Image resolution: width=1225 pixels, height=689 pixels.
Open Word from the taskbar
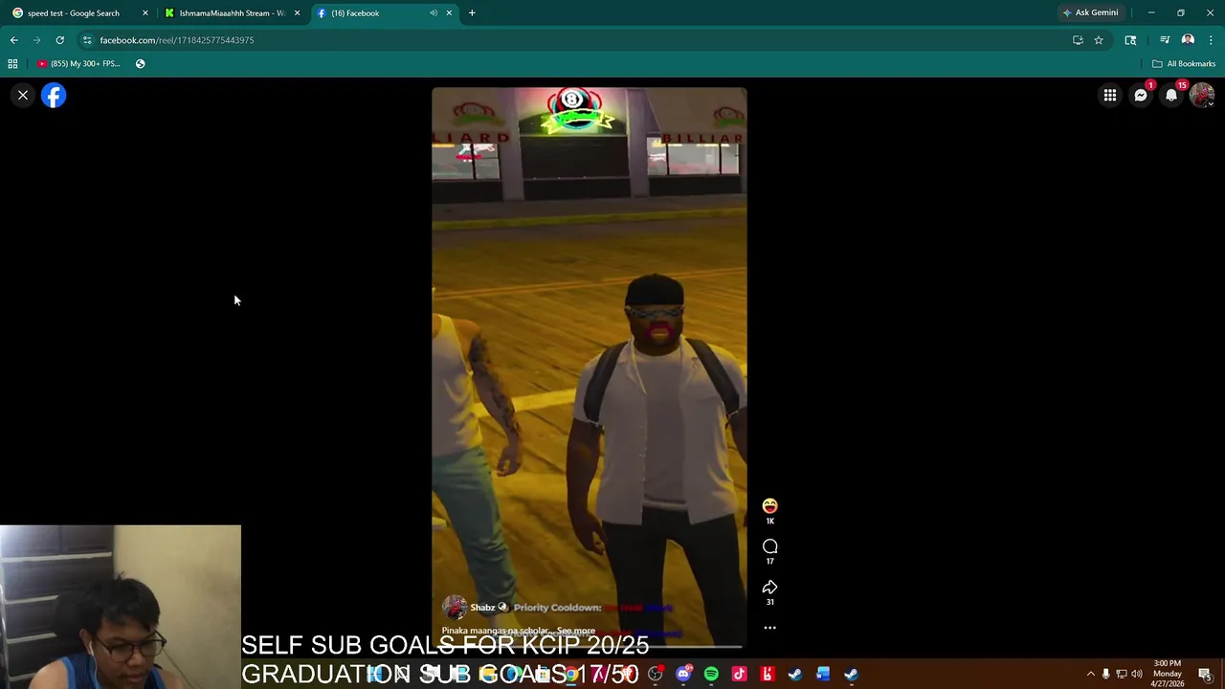822,675
